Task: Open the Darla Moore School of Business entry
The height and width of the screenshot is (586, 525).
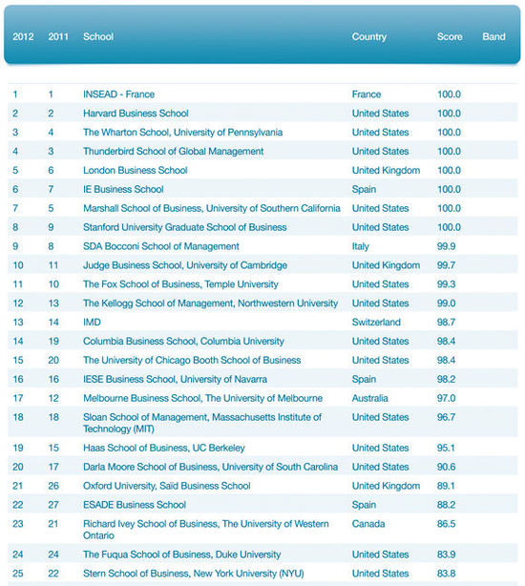Action: pos(210,467)
